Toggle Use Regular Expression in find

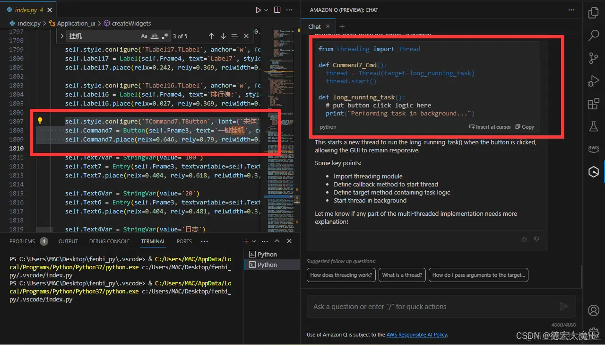(x=165, y=36)
